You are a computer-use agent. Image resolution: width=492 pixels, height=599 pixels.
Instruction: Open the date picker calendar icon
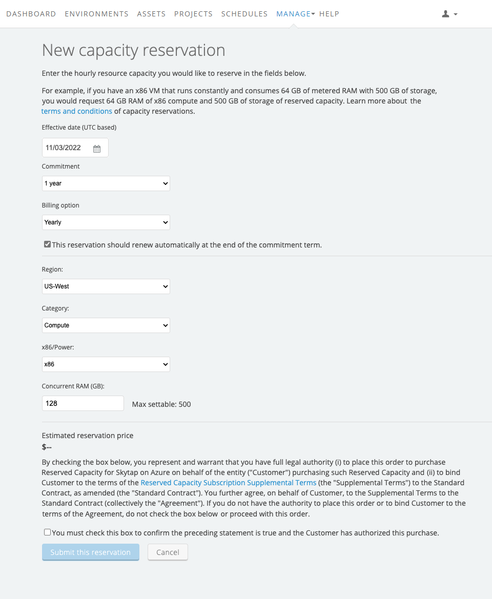(97, 148)
